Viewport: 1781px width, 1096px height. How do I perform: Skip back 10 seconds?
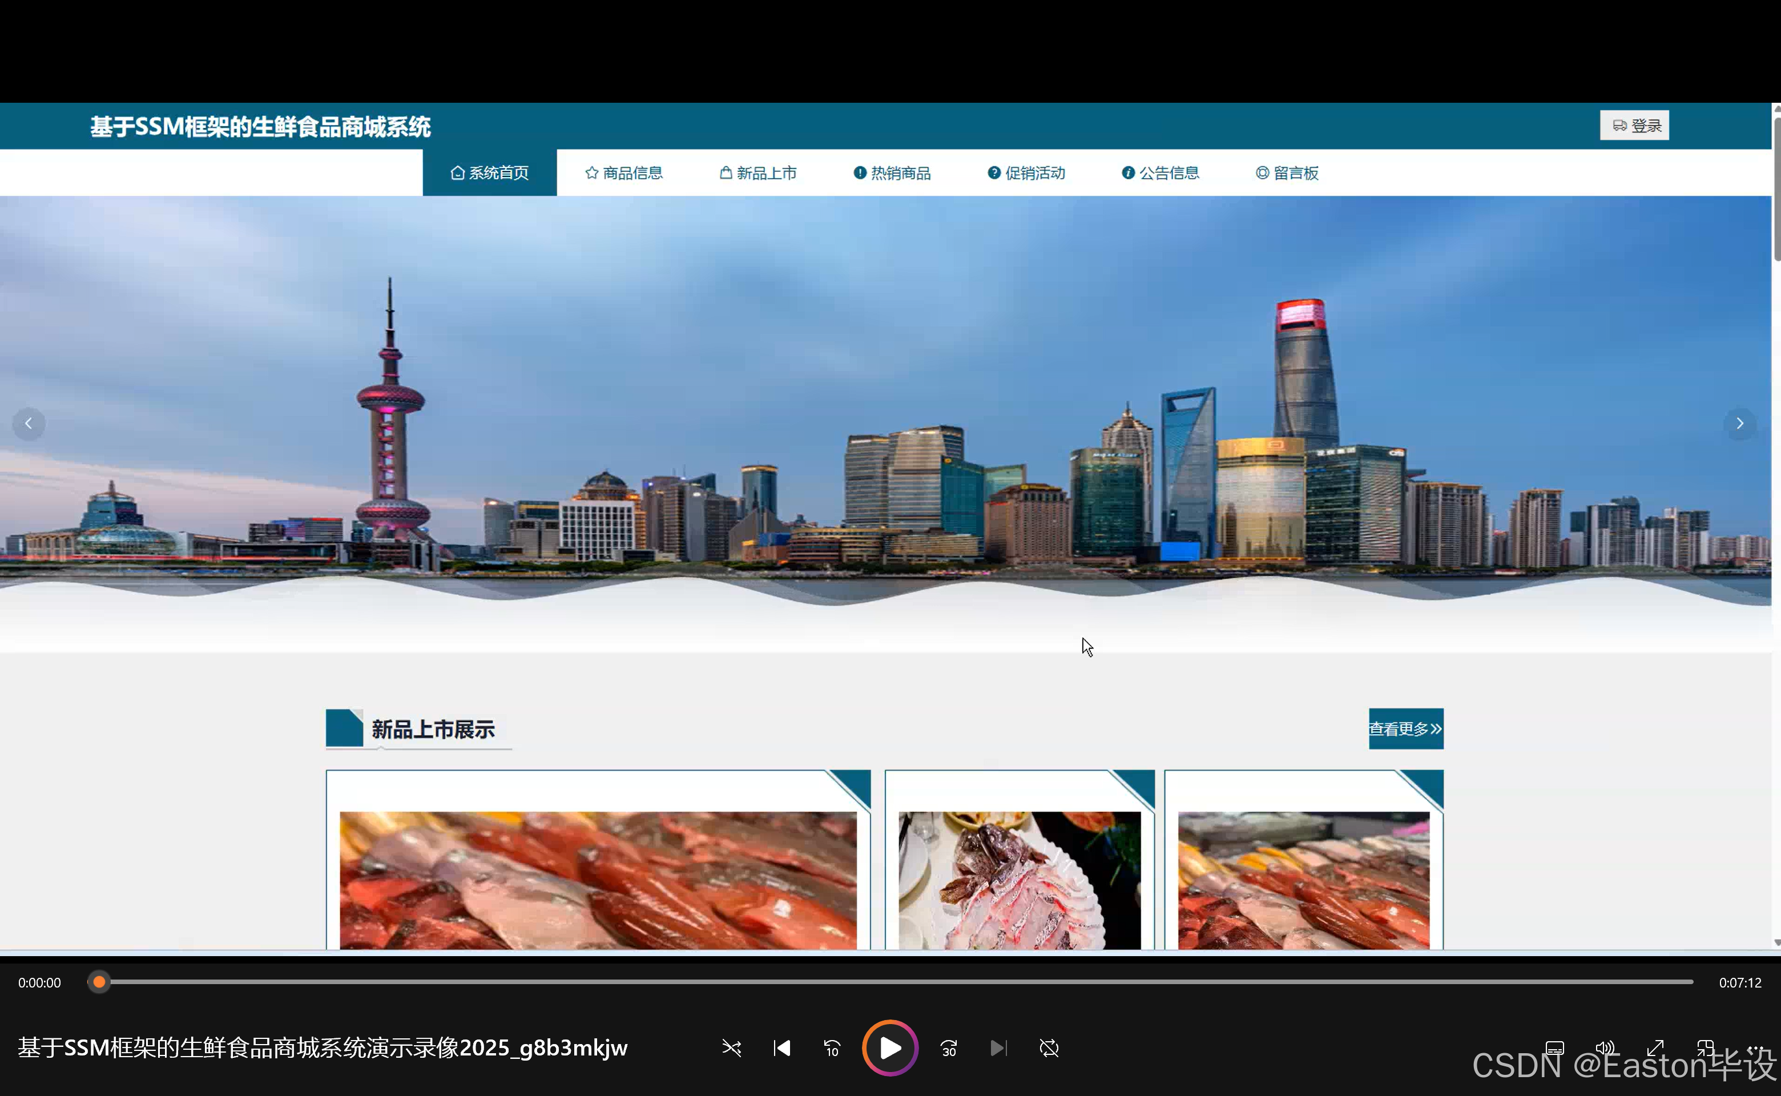pyautogui.click(x=832, y=1048)
